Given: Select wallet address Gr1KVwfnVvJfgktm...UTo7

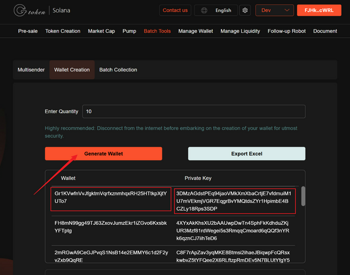Looking at the screenshot, I should (x=110, y=198).
